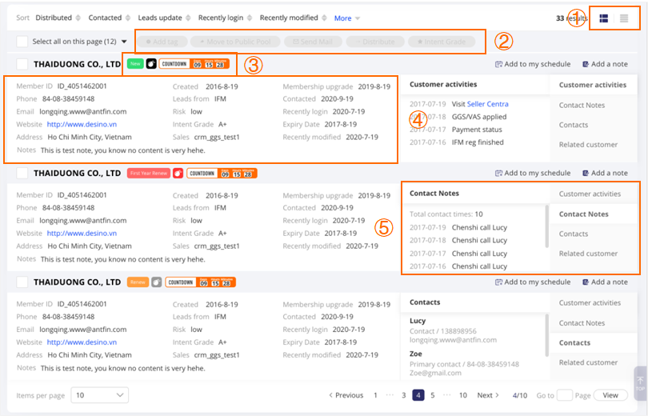Tick the checkbox of the New-tagged THAIDUONG company

pos(22,64)
